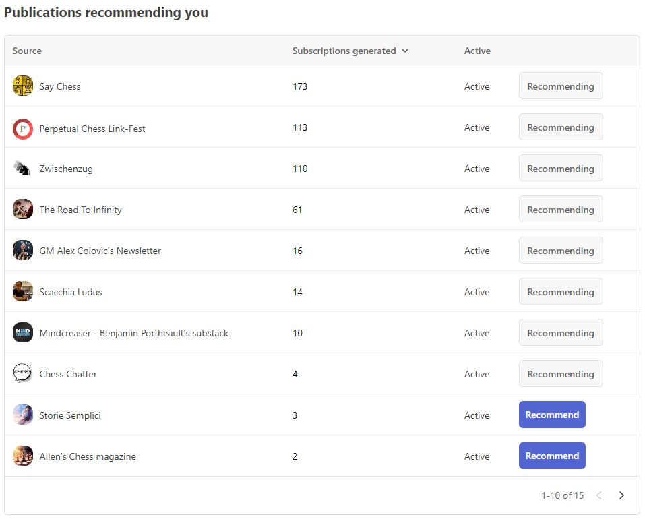Toggle Recommending for Zwischenzug
Screen dimensions: 645x519
tap(561, 169)
